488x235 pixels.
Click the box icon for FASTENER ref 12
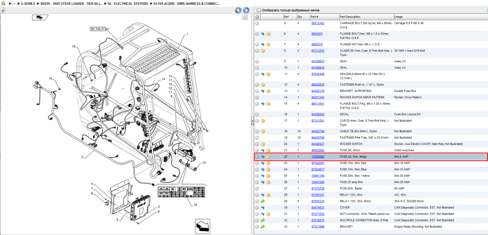[x=263, y=85]
